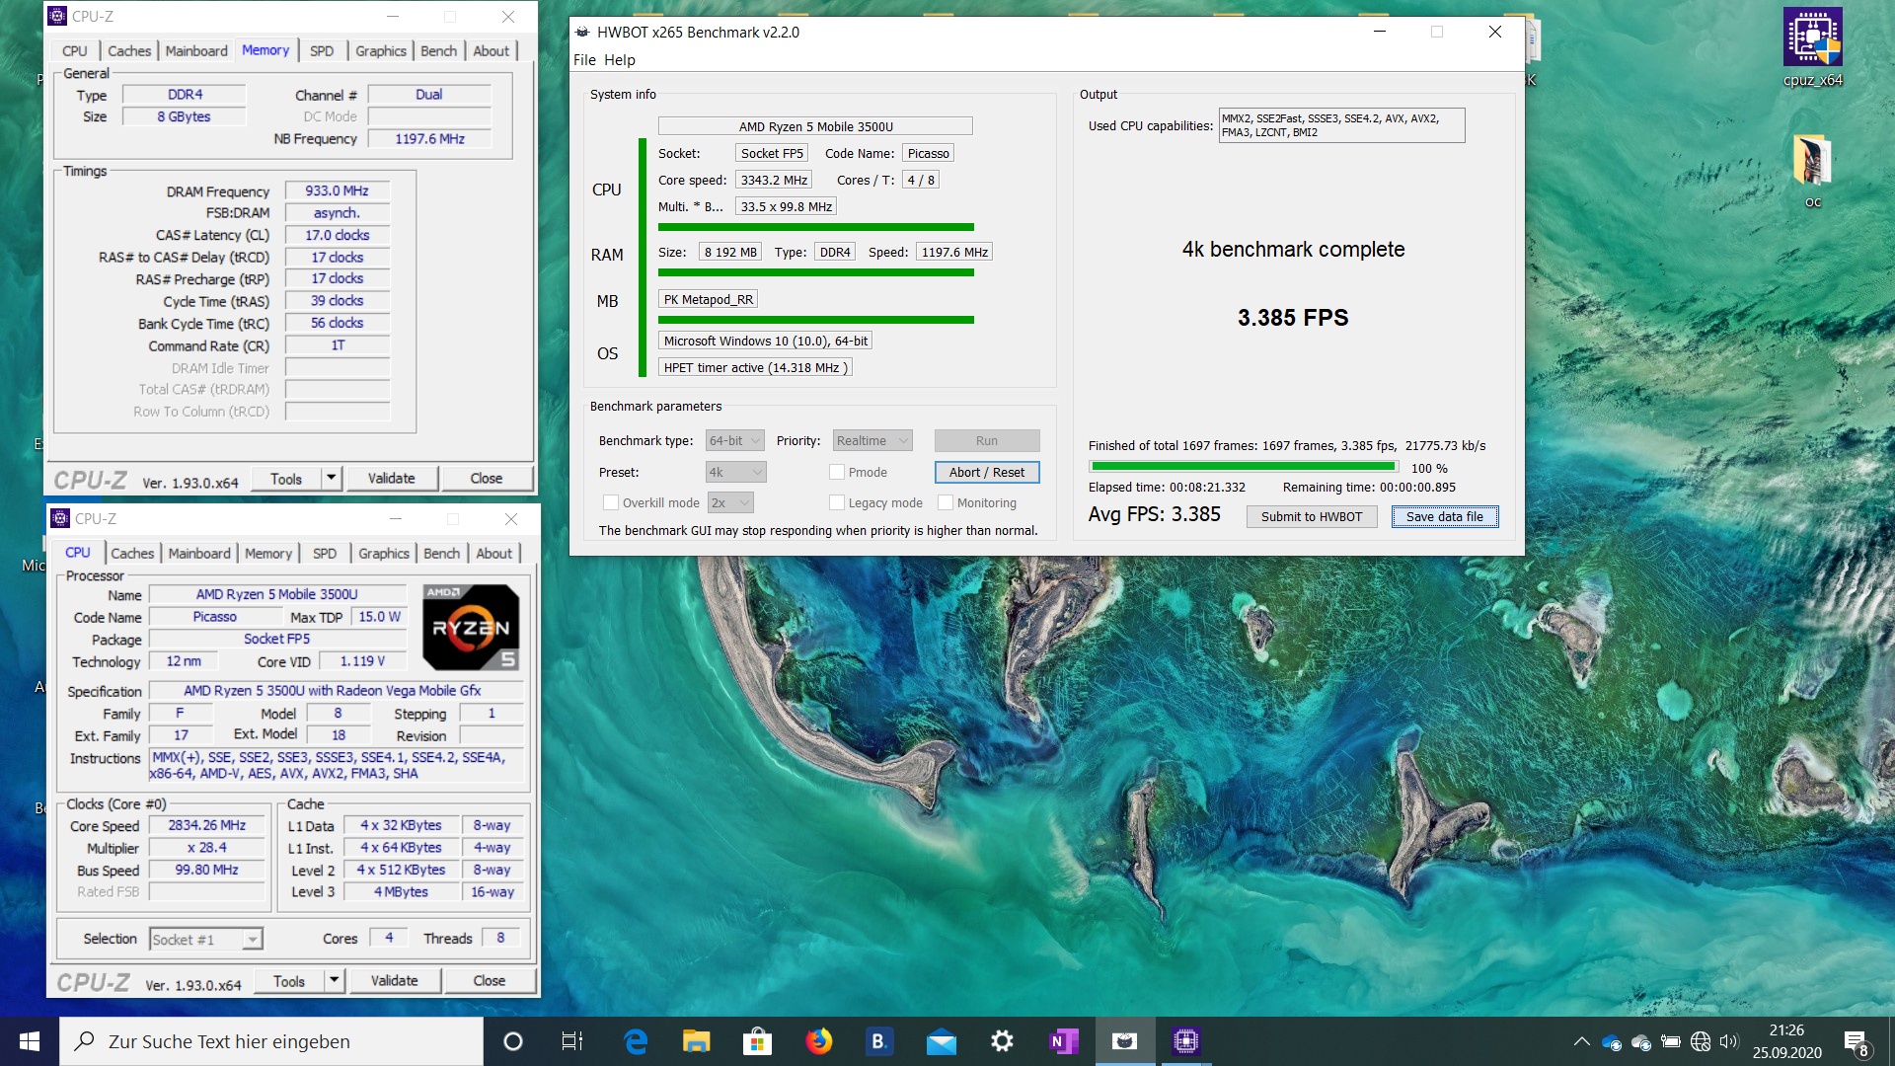Click the 3.385 FPS result text
The image size is (1895, 1066).
click(x=1293, y=318)
